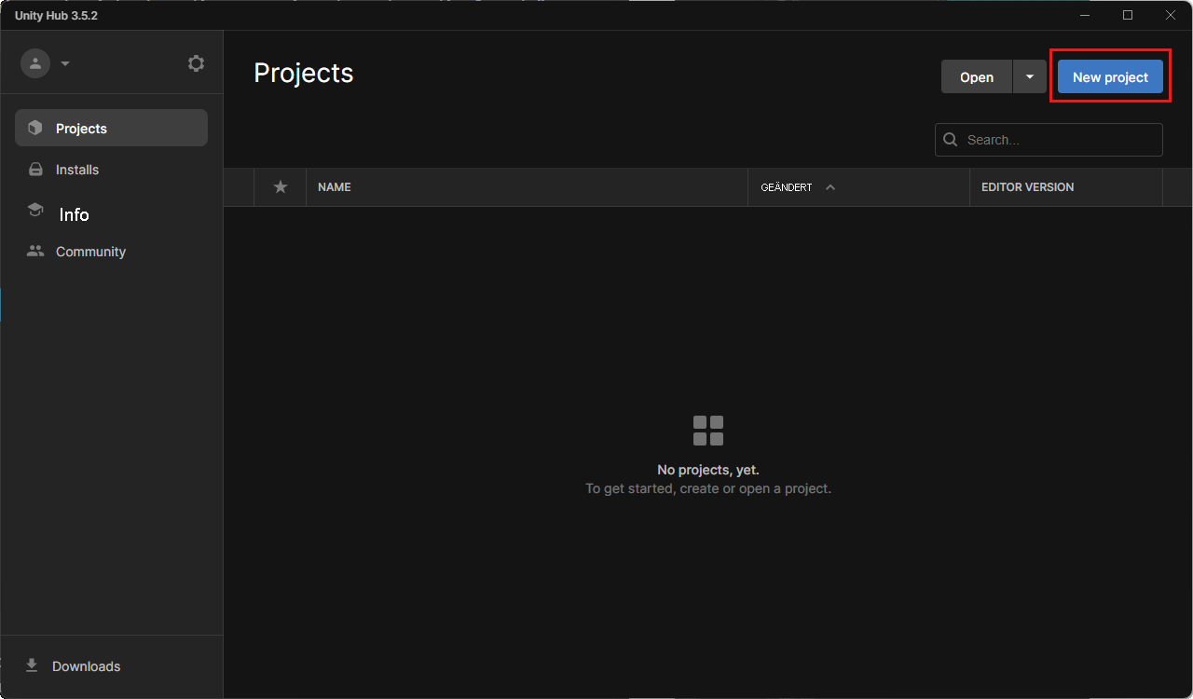
Task: Click the magnifier icon in the search bar
Action: [x=950, y=139]
